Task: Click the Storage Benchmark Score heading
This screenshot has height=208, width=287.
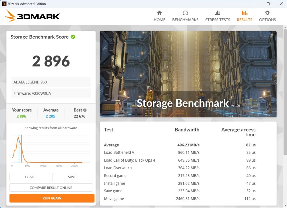Action: click(x=40, y=37)
